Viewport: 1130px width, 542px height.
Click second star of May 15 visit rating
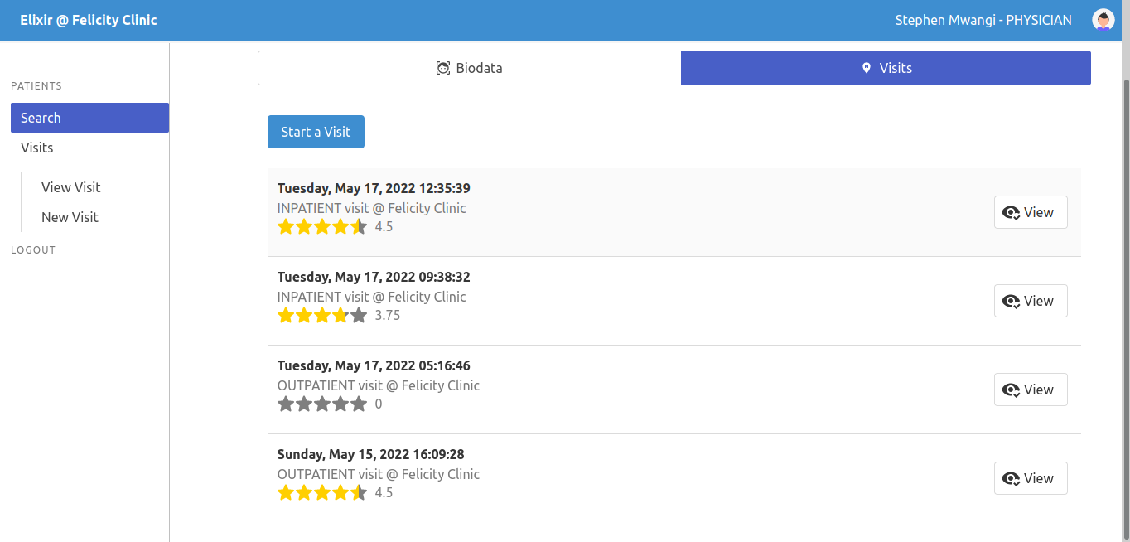click(304, 492)
